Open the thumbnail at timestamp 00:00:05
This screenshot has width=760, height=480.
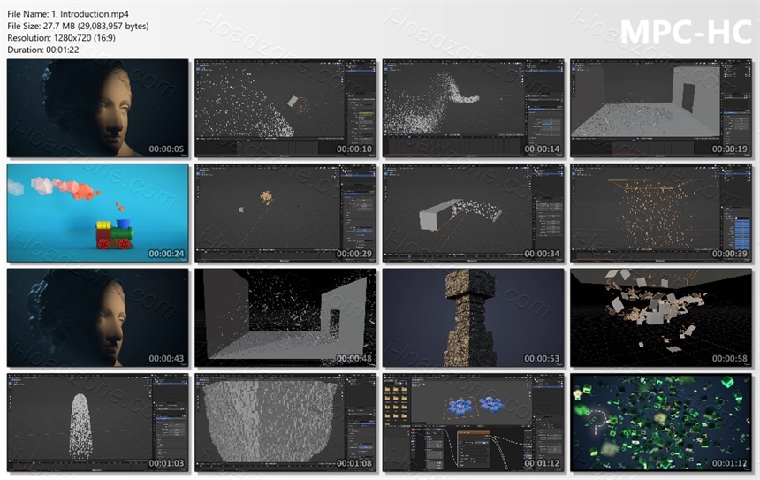(x=97, y=108)
